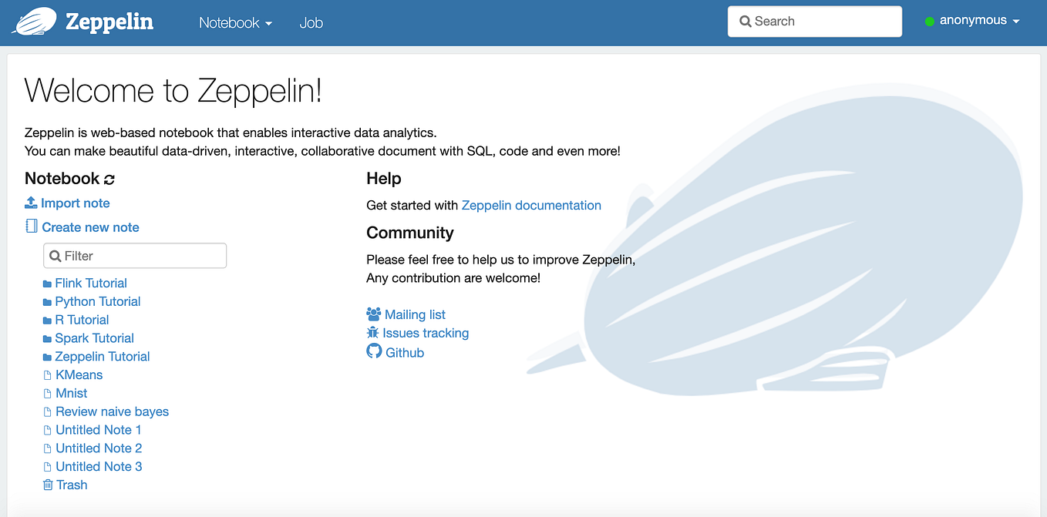Click inside the Search field
1047x517 pixels.
[x=814, y=21]
